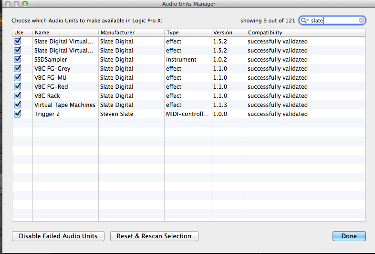Screen dimensions: 375x254
Task: Toggle the VBC FG-Red checkbox
Action: pyautogui.click(x=18, y=87)
